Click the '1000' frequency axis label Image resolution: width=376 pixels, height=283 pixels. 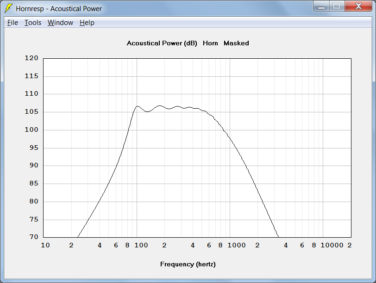tap(237, 245)
